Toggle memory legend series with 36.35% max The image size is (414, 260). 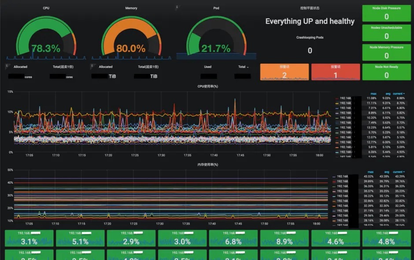point(343,187)
